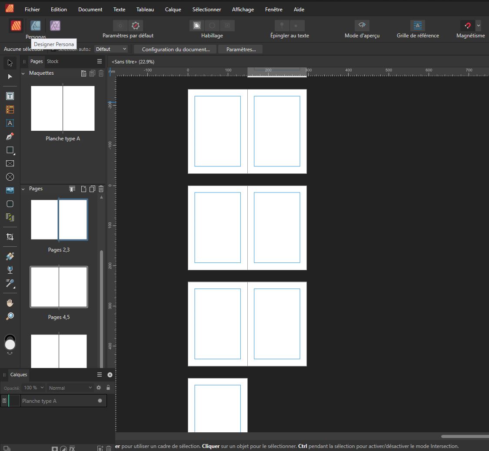The image size is (489, 451).
Task: Toggle the first Habillage text wrap button
Action: point(197,26)
